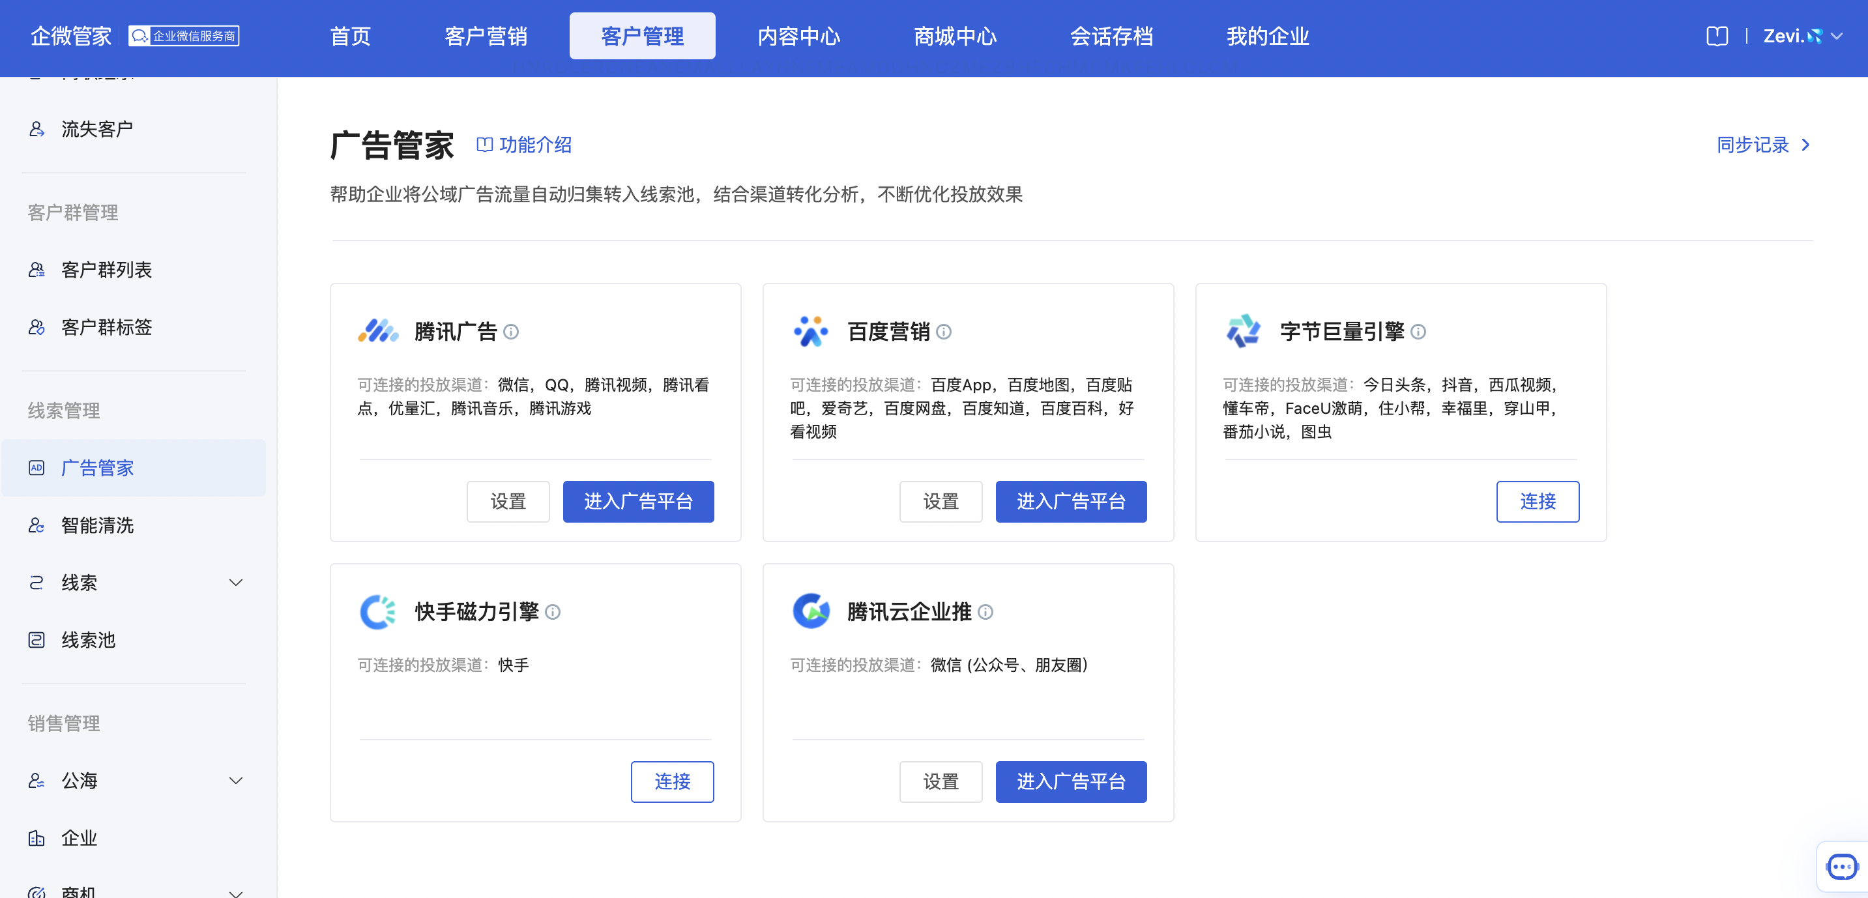Switch to the 会话存档 top tab

(1111, 36)
